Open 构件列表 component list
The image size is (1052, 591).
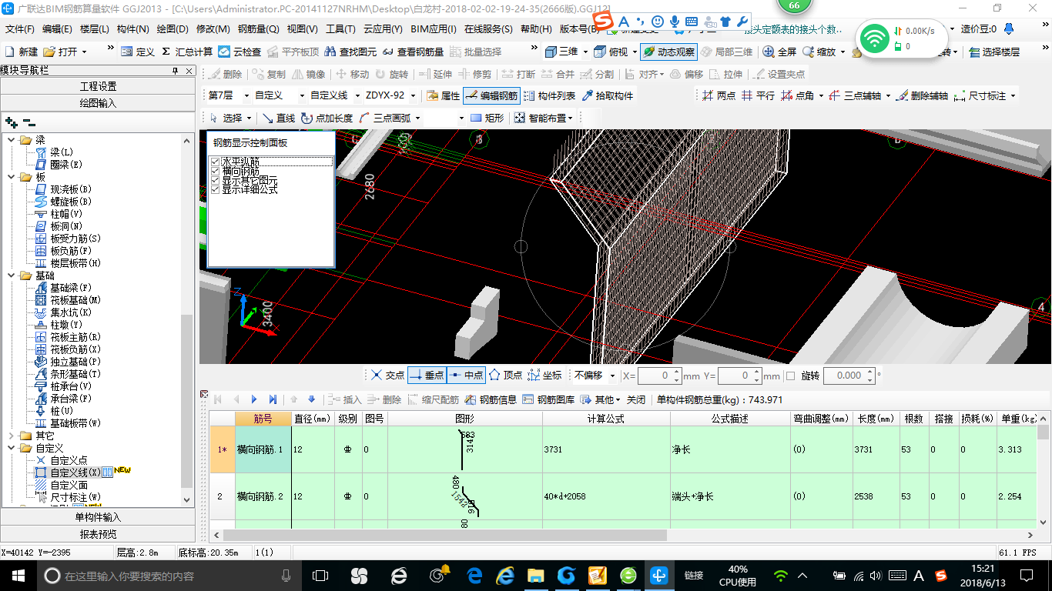click(x=549, y=96)
